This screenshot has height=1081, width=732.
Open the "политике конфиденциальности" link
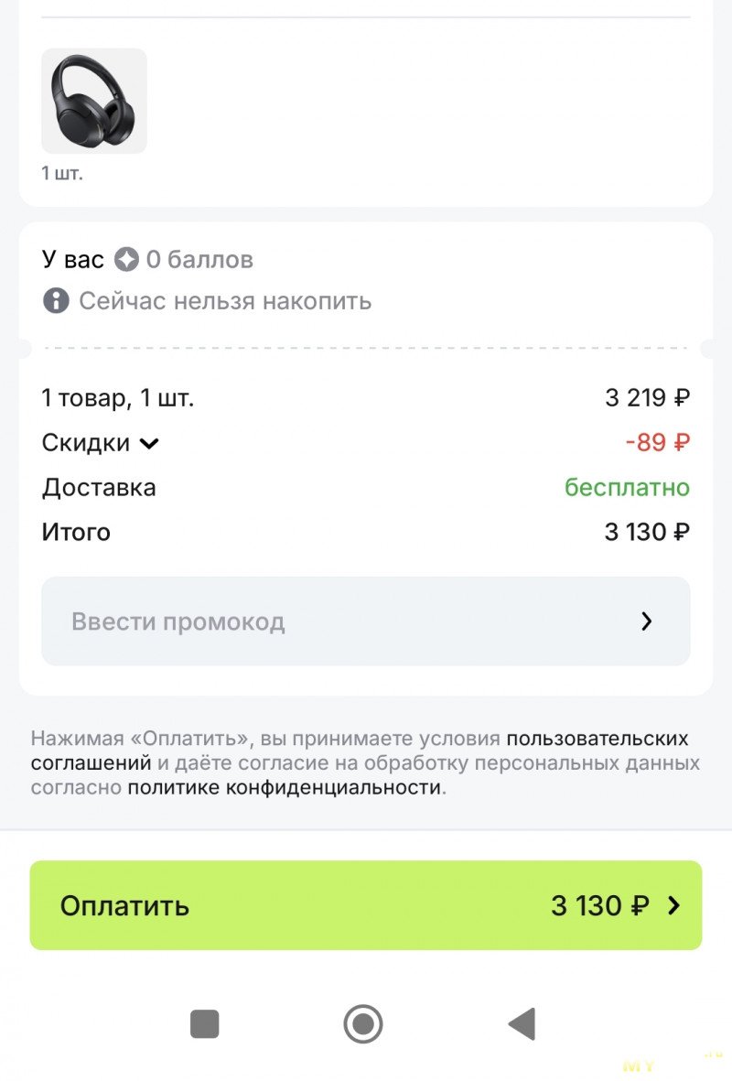click(x=285, y=787)
